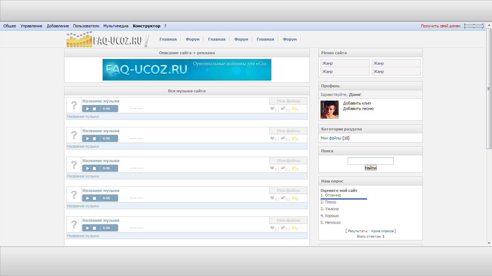Screen dimensions: 492x276
Task: Click comments icon on the fourth track
Action: 283,198
